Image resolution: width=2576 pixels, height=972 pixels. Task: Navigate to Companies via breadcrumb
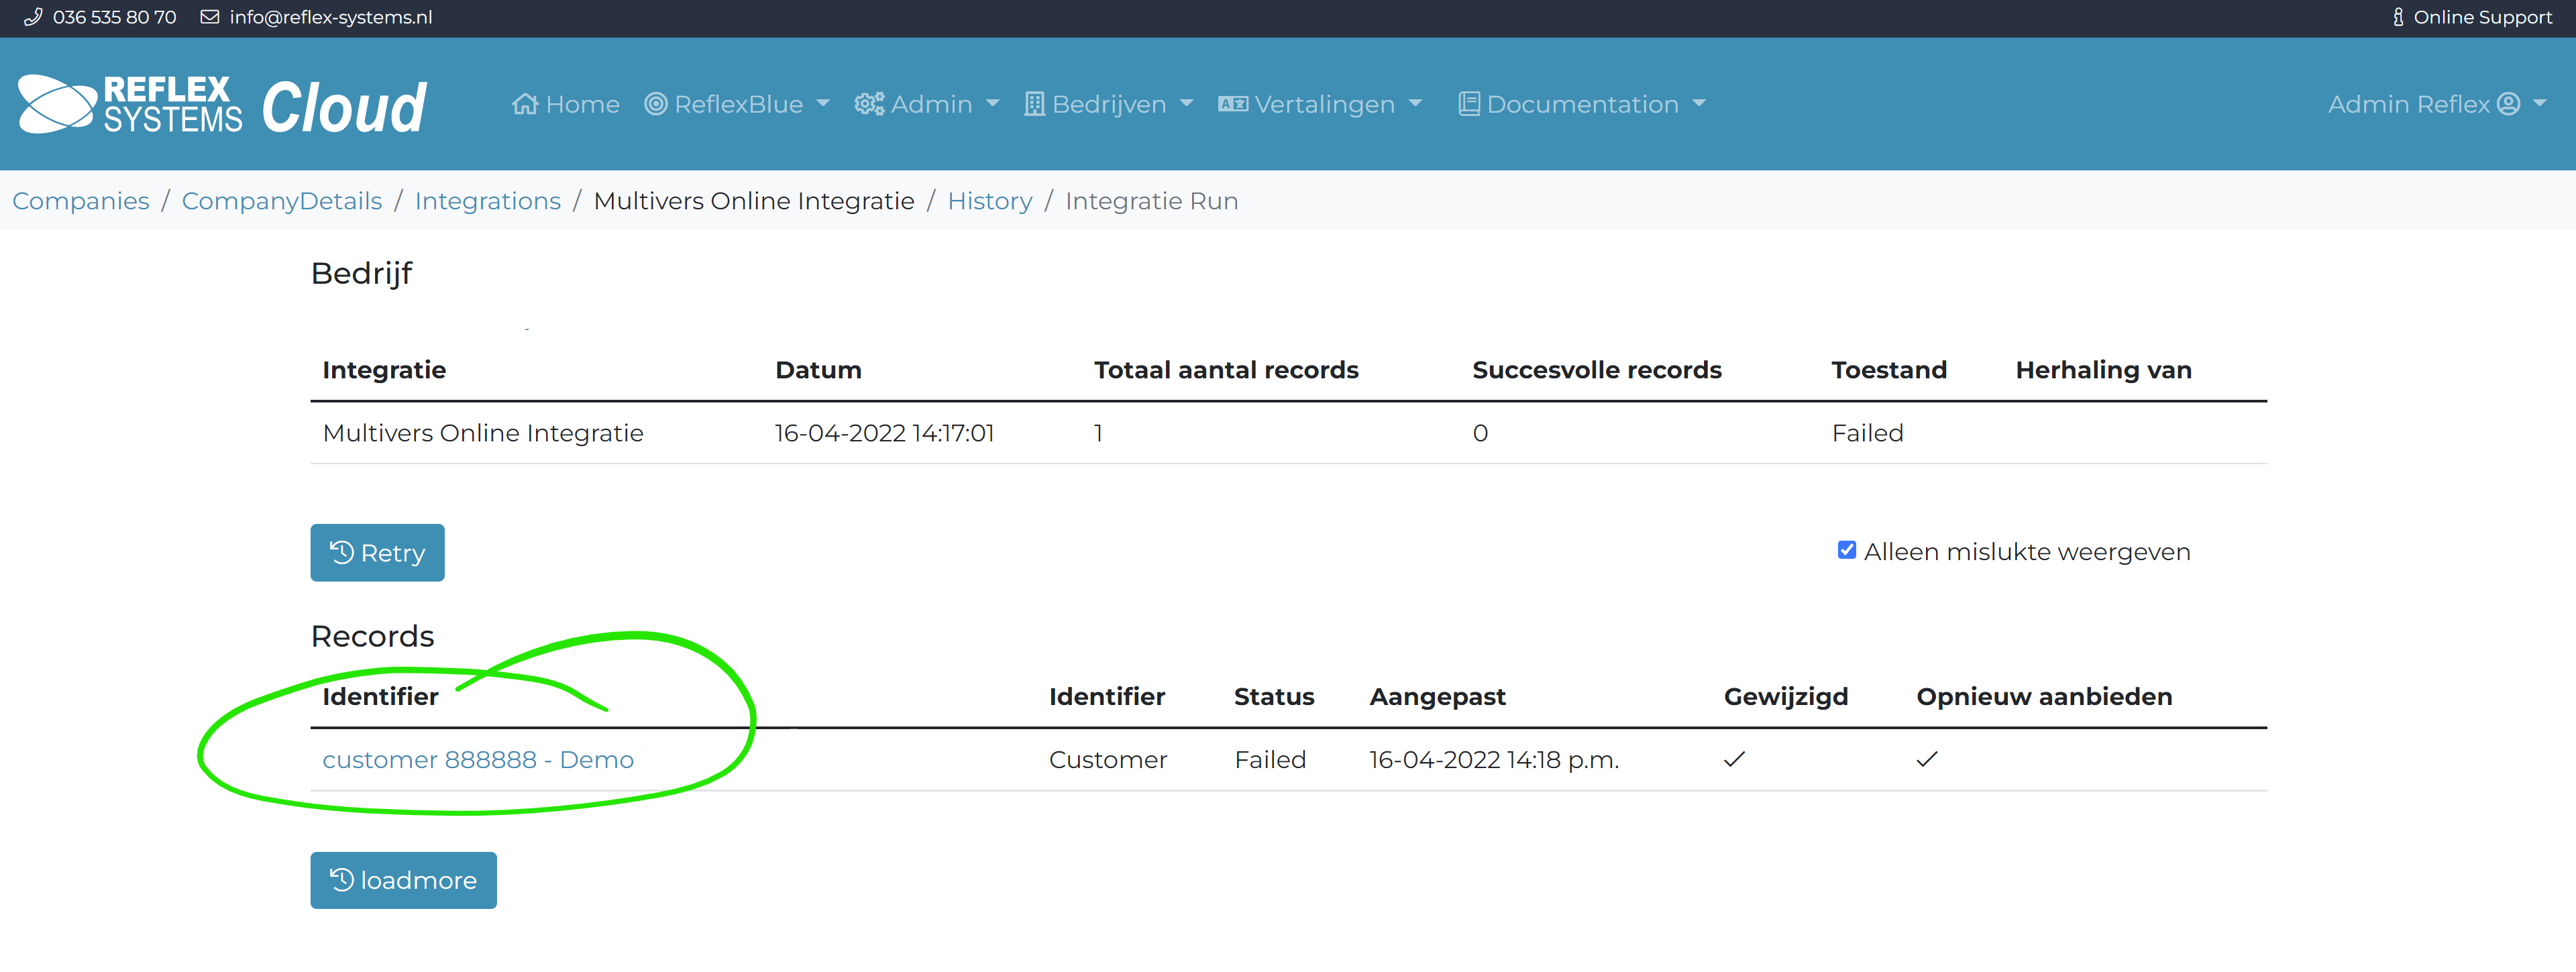[80, 201]
